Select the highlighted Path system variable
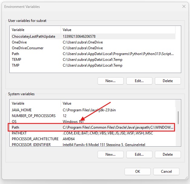Viewport: 190px width, 184px height. coord(15,127)
